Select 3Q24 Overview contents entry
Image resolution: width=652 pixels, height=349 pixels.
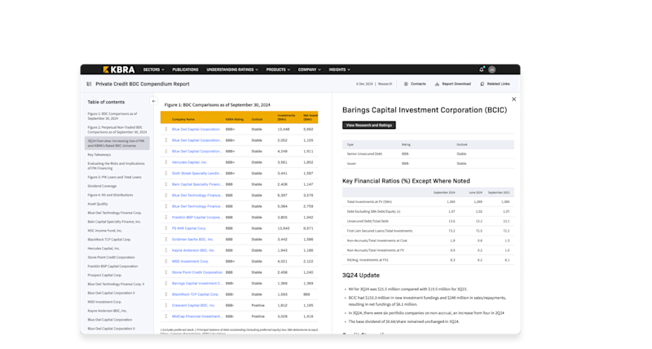click(117, 143)
